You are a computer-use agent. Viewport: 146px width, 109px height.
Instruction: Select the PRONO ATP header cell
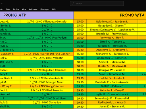tap(37, 15)
